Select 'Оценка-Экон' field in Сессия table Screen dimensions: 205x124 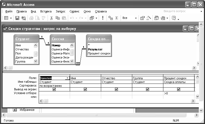click(61, 57)
